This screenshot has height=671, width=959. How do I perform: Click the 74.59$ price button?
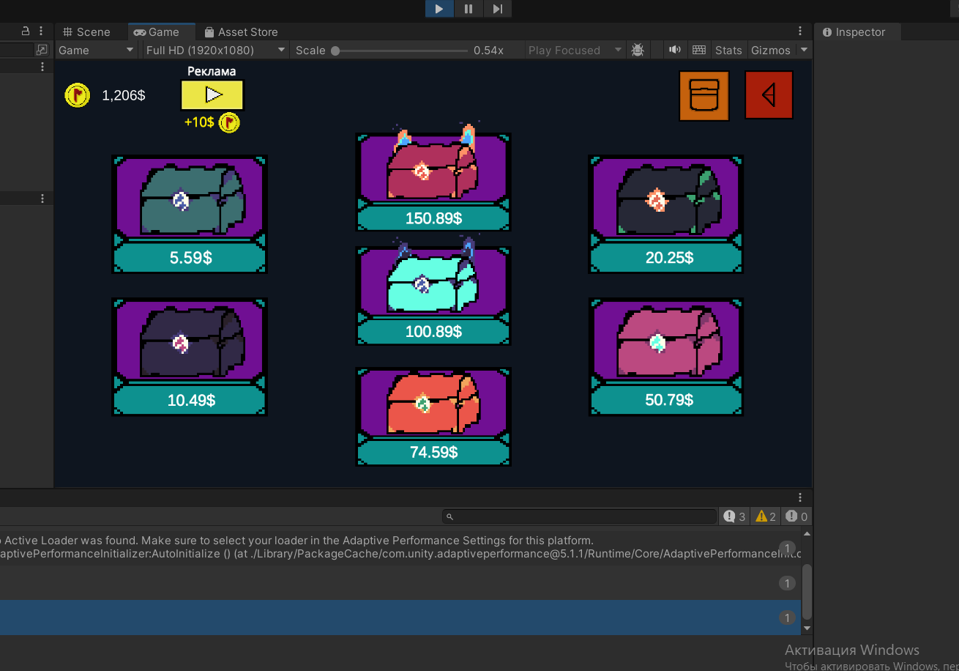pyautogui.click(x=433, y=452)
